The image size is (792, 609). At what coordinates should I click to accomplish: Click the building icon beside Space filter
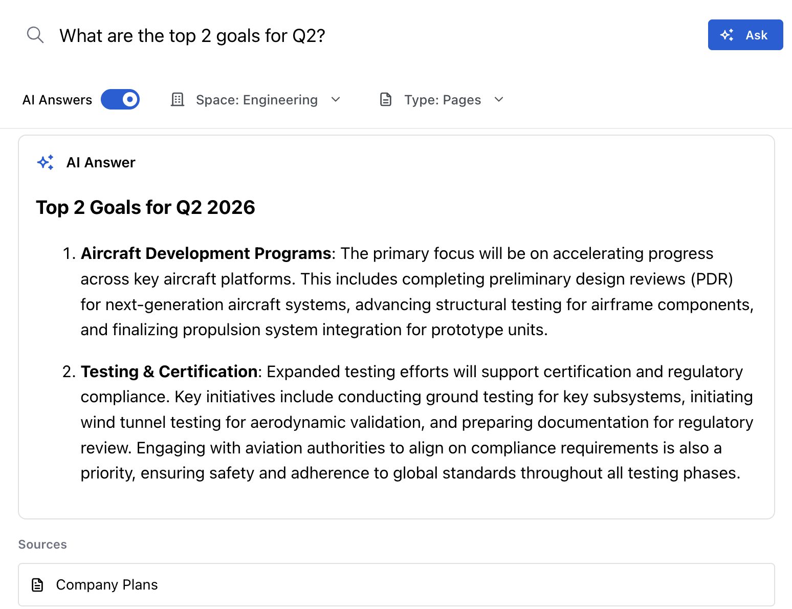tap(178, 99)
